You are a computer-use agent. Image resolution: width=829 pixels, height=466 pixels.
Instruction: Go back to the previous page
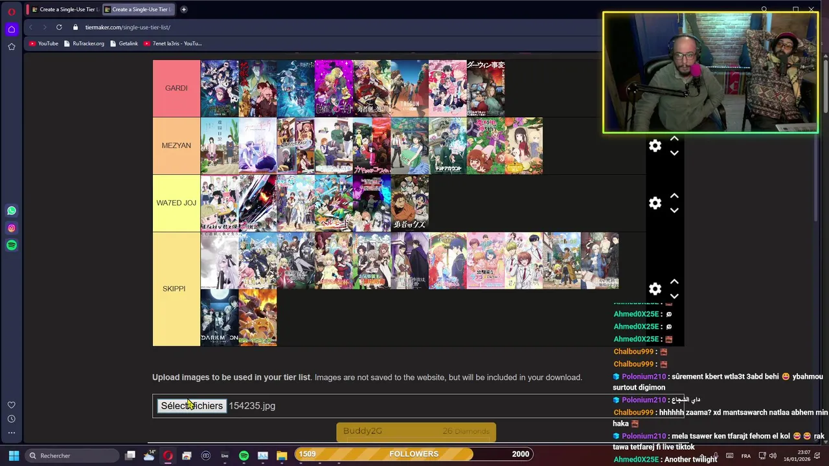tap(30, 27)
